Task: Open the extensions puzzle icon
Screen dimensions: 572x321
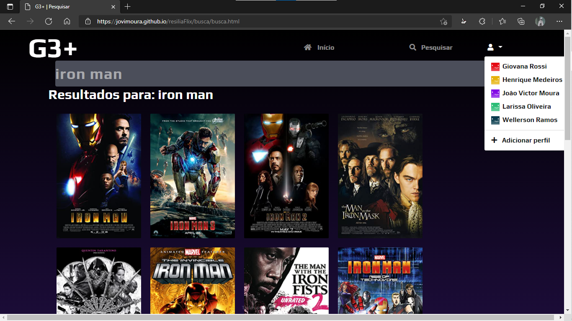Action: point(482,21)
